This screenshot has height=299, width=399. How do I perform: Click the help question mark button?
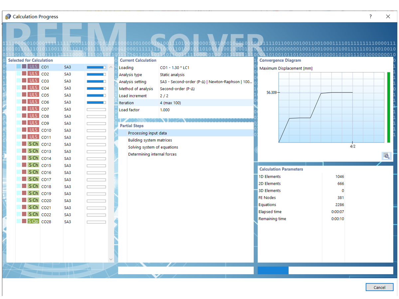370,16
